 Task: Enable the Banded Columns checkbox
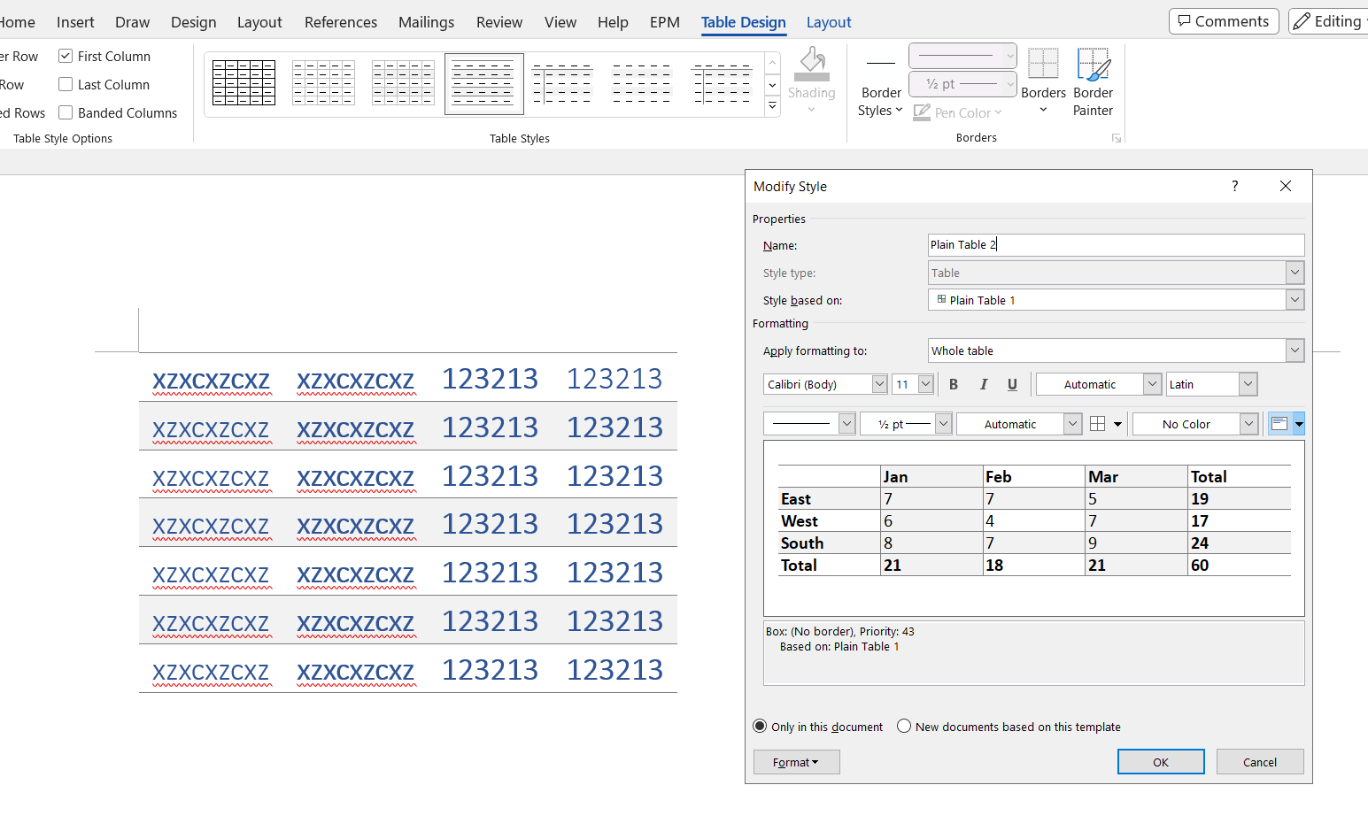(x=66, y=112)
